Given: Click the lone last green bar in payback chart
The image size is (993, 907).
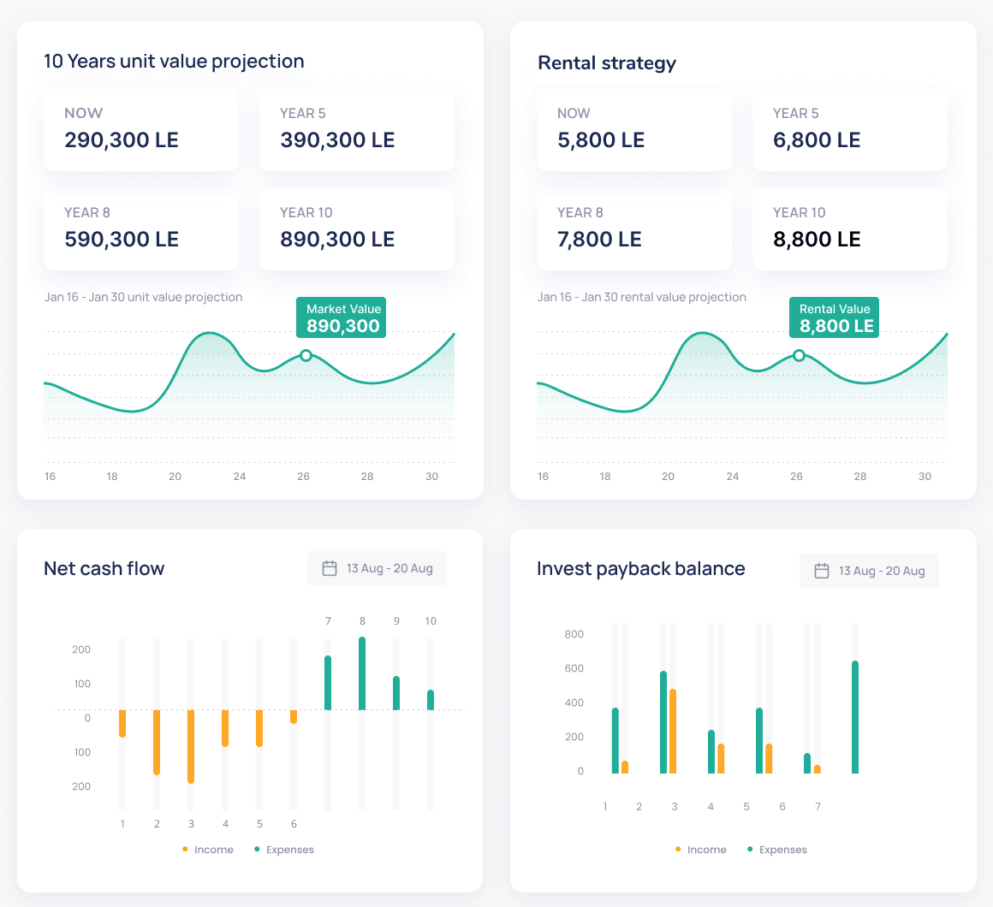Looking at the screenshot, I should [x=855, y=717].
